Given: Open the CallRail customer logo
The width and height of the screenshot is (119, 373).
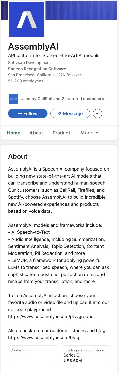Looking at the screenshot, I should [x=13, y=99].
